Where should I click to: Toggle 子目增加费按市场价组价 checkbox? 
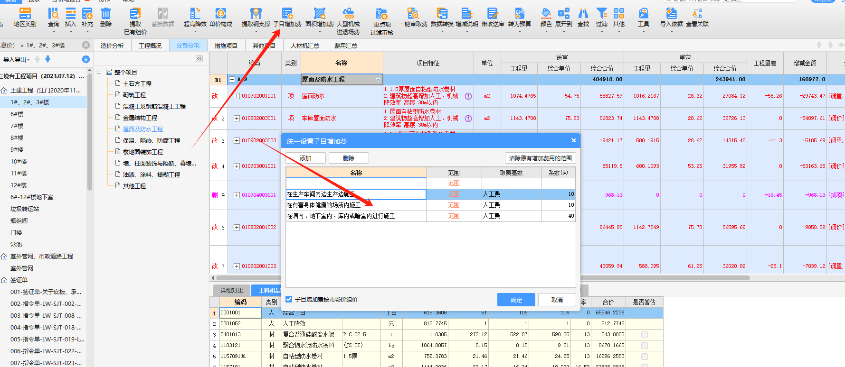(289, 299)
